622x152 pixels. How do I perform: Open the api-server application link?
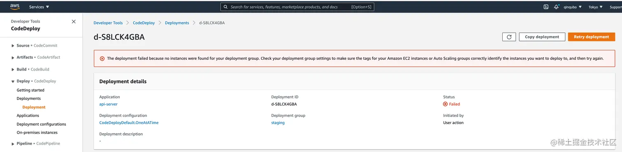pyautogui.click(x=109, y=104)
